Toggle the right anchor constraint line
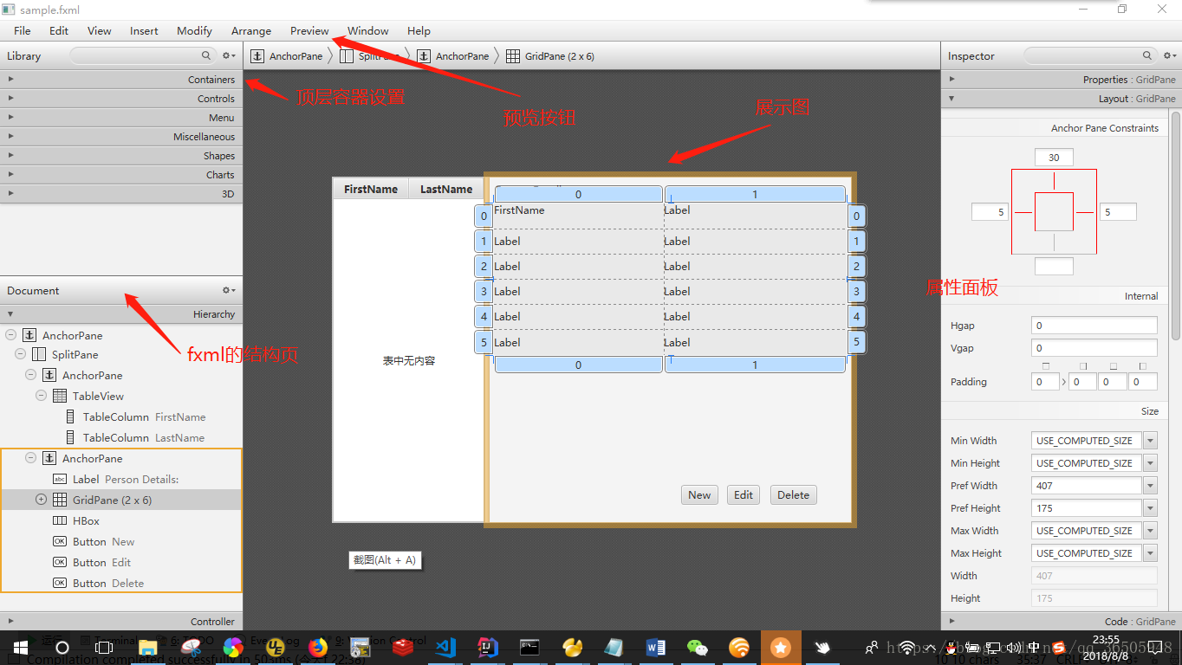 1084,212
